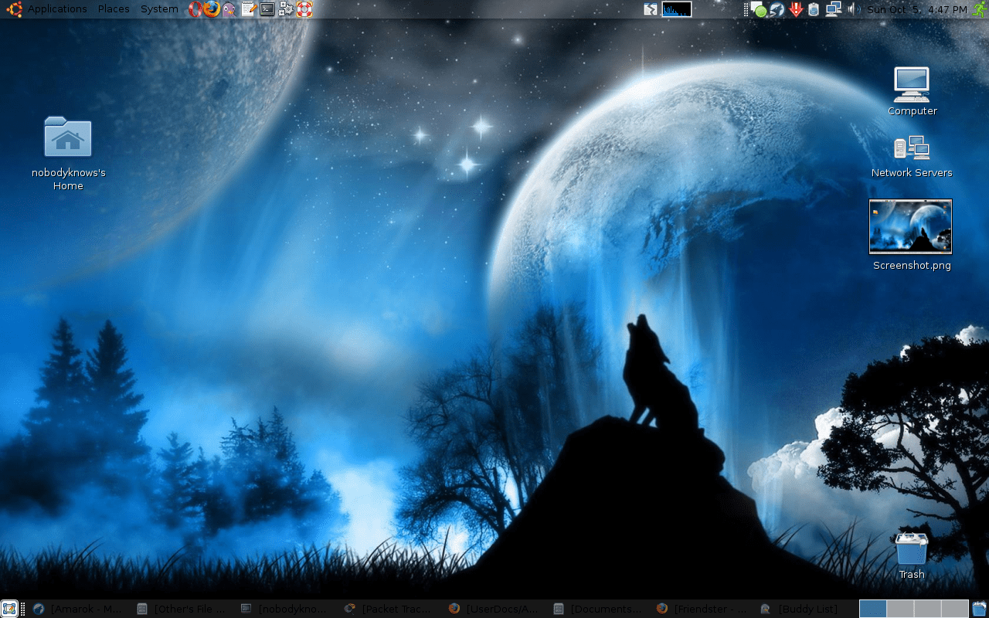The height and width of the screenshot is (618, 989).
Task: Switch to the Friendster Firefox taskbar window
Action: tap(701, 609)
